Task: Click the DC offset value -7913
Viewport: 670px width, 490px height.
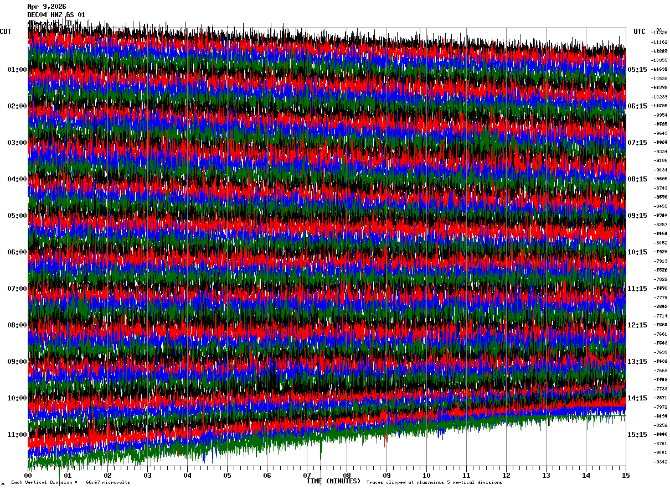Action: tap(660, 261)
